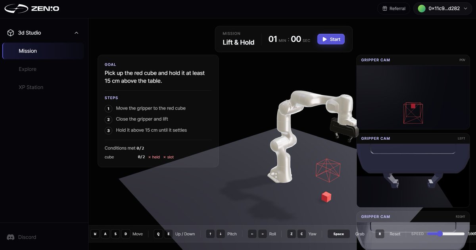
Task: Click the Discord icon
Action: [11, 237]
